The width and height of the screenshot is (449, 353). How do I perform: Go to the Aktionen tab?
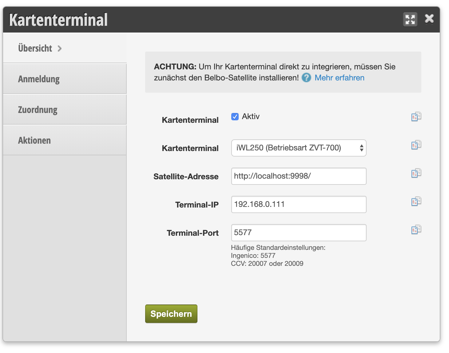point(34,140)
